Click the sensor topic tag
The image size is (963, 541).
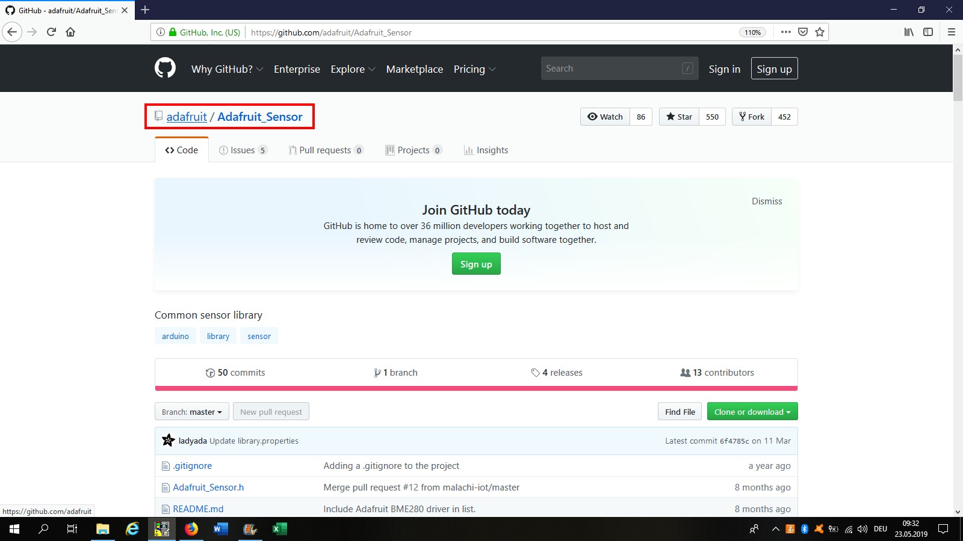[259, 336]
